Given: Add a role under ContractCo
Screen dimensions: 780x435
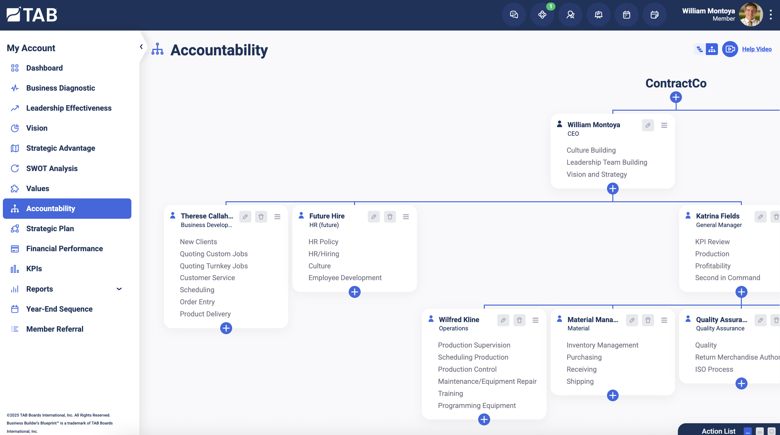Looking at the screenshot, I should click(x=676, y=97).
